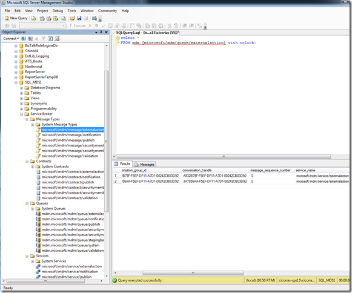Open the Tools menu
This screenshot has width=352, height=293.
(x=72, y=11)
